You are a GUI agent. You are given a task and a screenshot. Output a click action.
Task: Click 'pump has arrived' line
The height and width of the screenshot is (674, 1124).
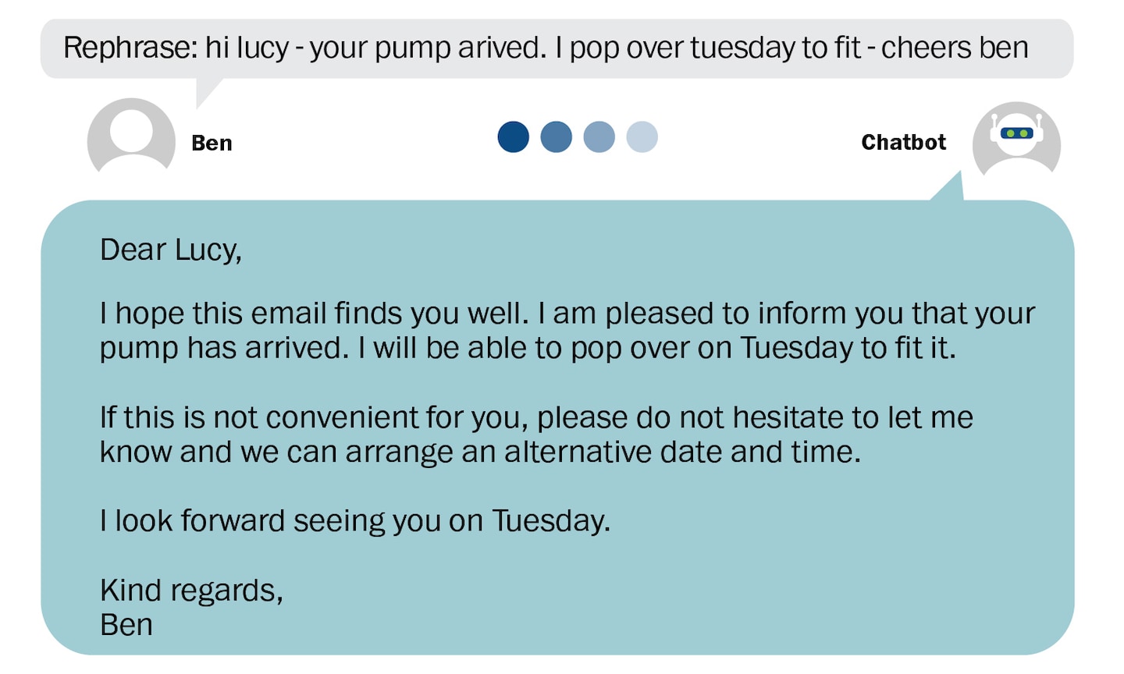[528, 348]
